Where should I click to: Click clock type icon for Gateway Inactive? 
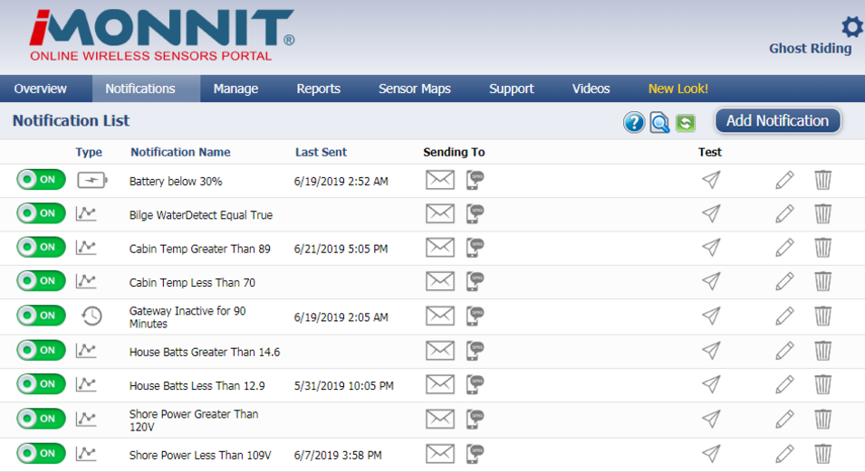pyautogui.click(x=91, y=316)
